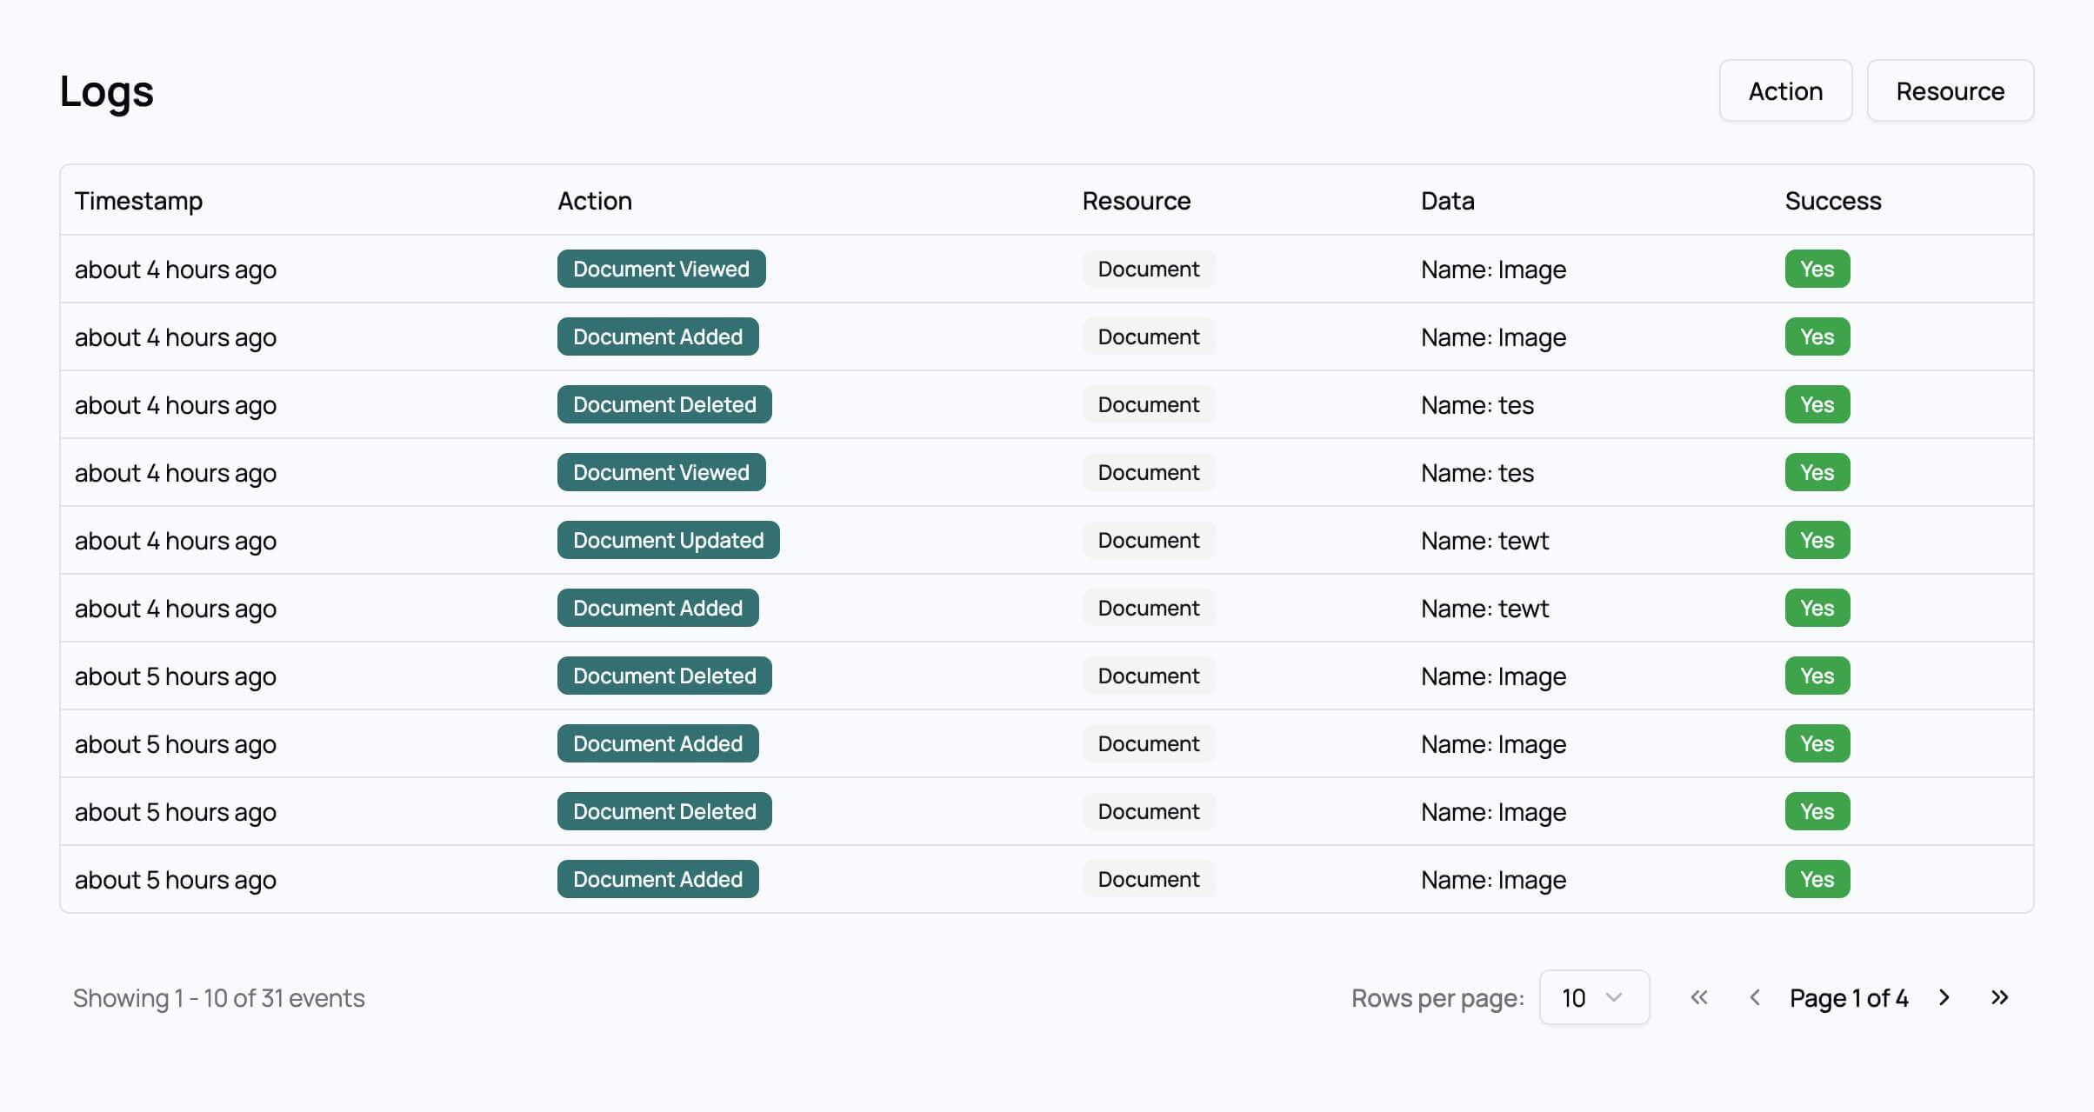Go to the first page icon
This screenshot has height=1112, width=2094.
1698,997
